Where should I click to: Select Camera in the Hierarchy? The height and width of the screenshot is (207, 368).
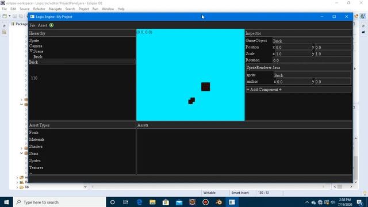point(36,46)
